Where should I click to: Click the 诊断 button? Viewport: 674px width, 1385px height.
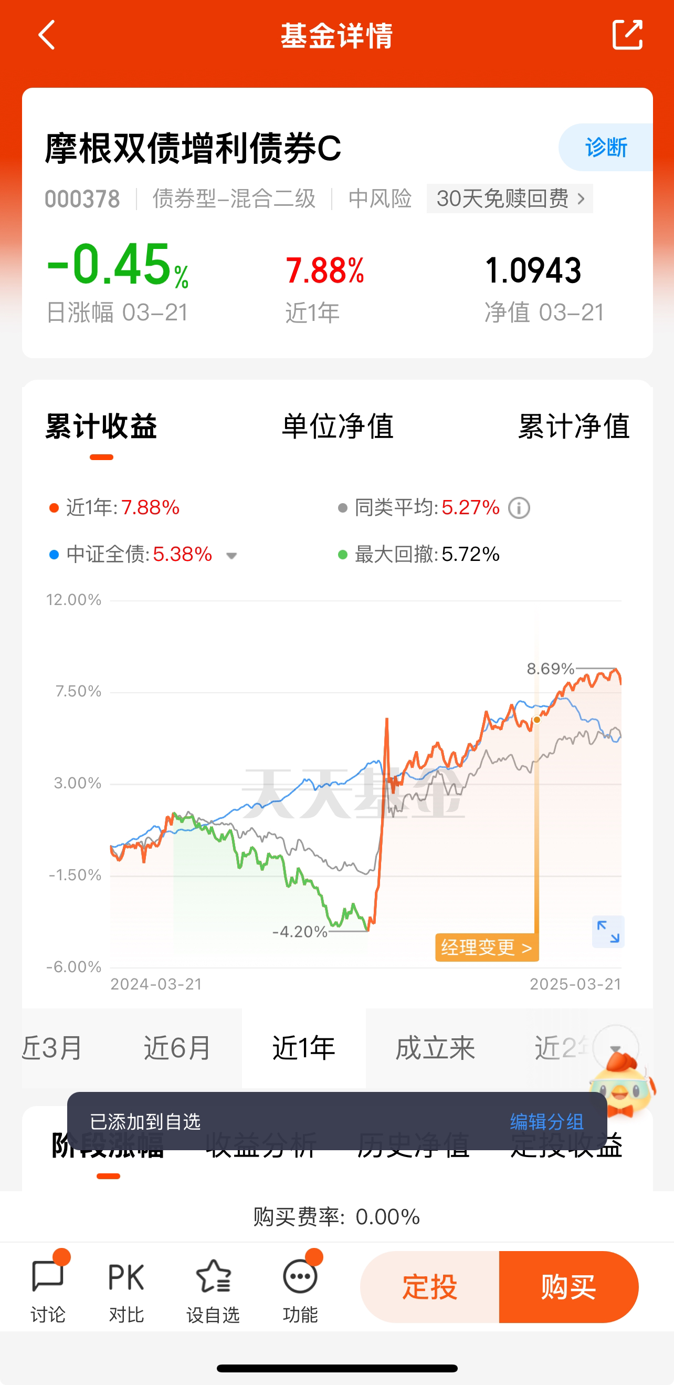[606, 147]
